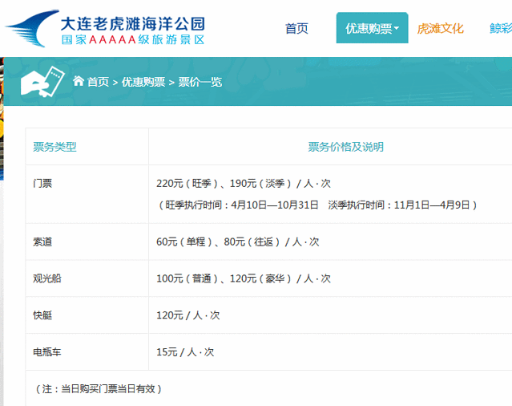Click the 旺季执行时间 season dates line
512x406 pixels.
coord(317,205)
